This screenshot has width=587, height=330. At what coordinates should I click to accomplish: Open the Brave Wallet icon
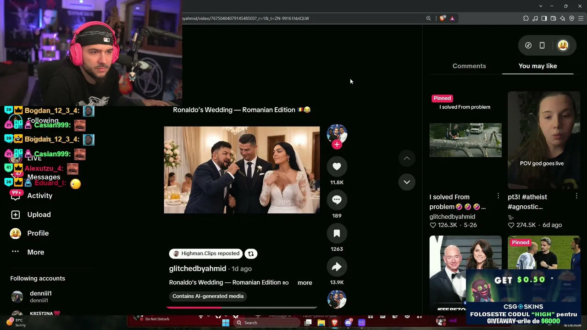click(553, 18)
